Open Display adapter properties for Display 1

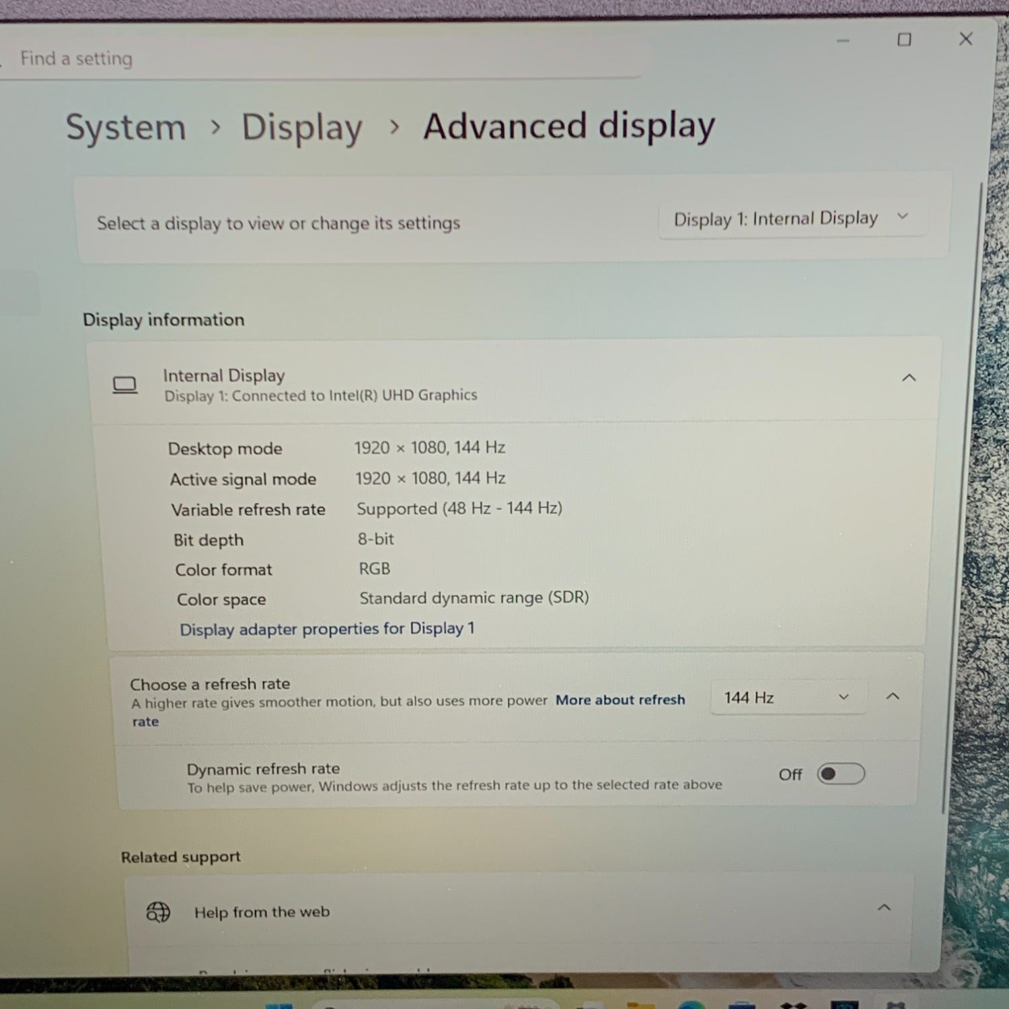(x=327, y=629)
